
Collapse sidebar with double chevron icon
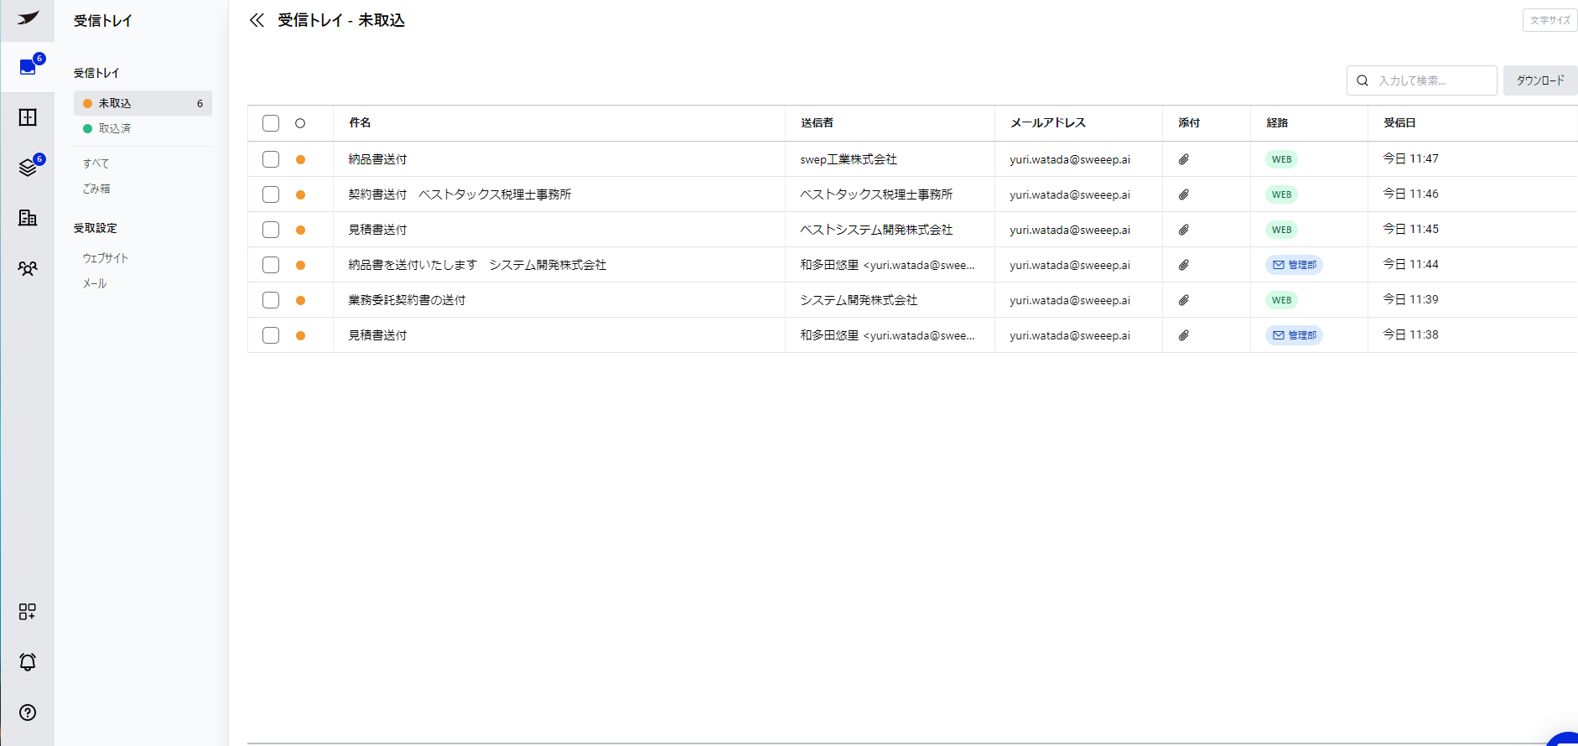(x=257, y=20)
